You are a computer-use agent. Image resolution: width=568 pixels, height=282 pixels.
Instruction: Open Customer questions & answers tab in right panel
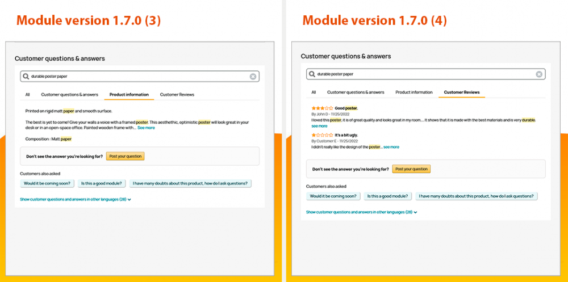click(356, 92)
